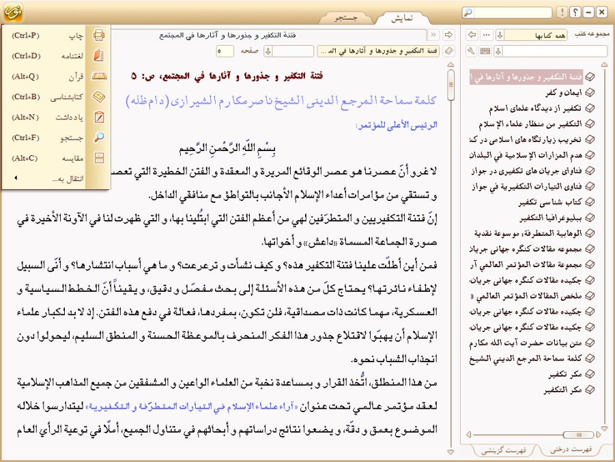Open the آراء علماء الإسلام في التيارات link
This screenshot has width=615, height=462.
tap(191, 406)
